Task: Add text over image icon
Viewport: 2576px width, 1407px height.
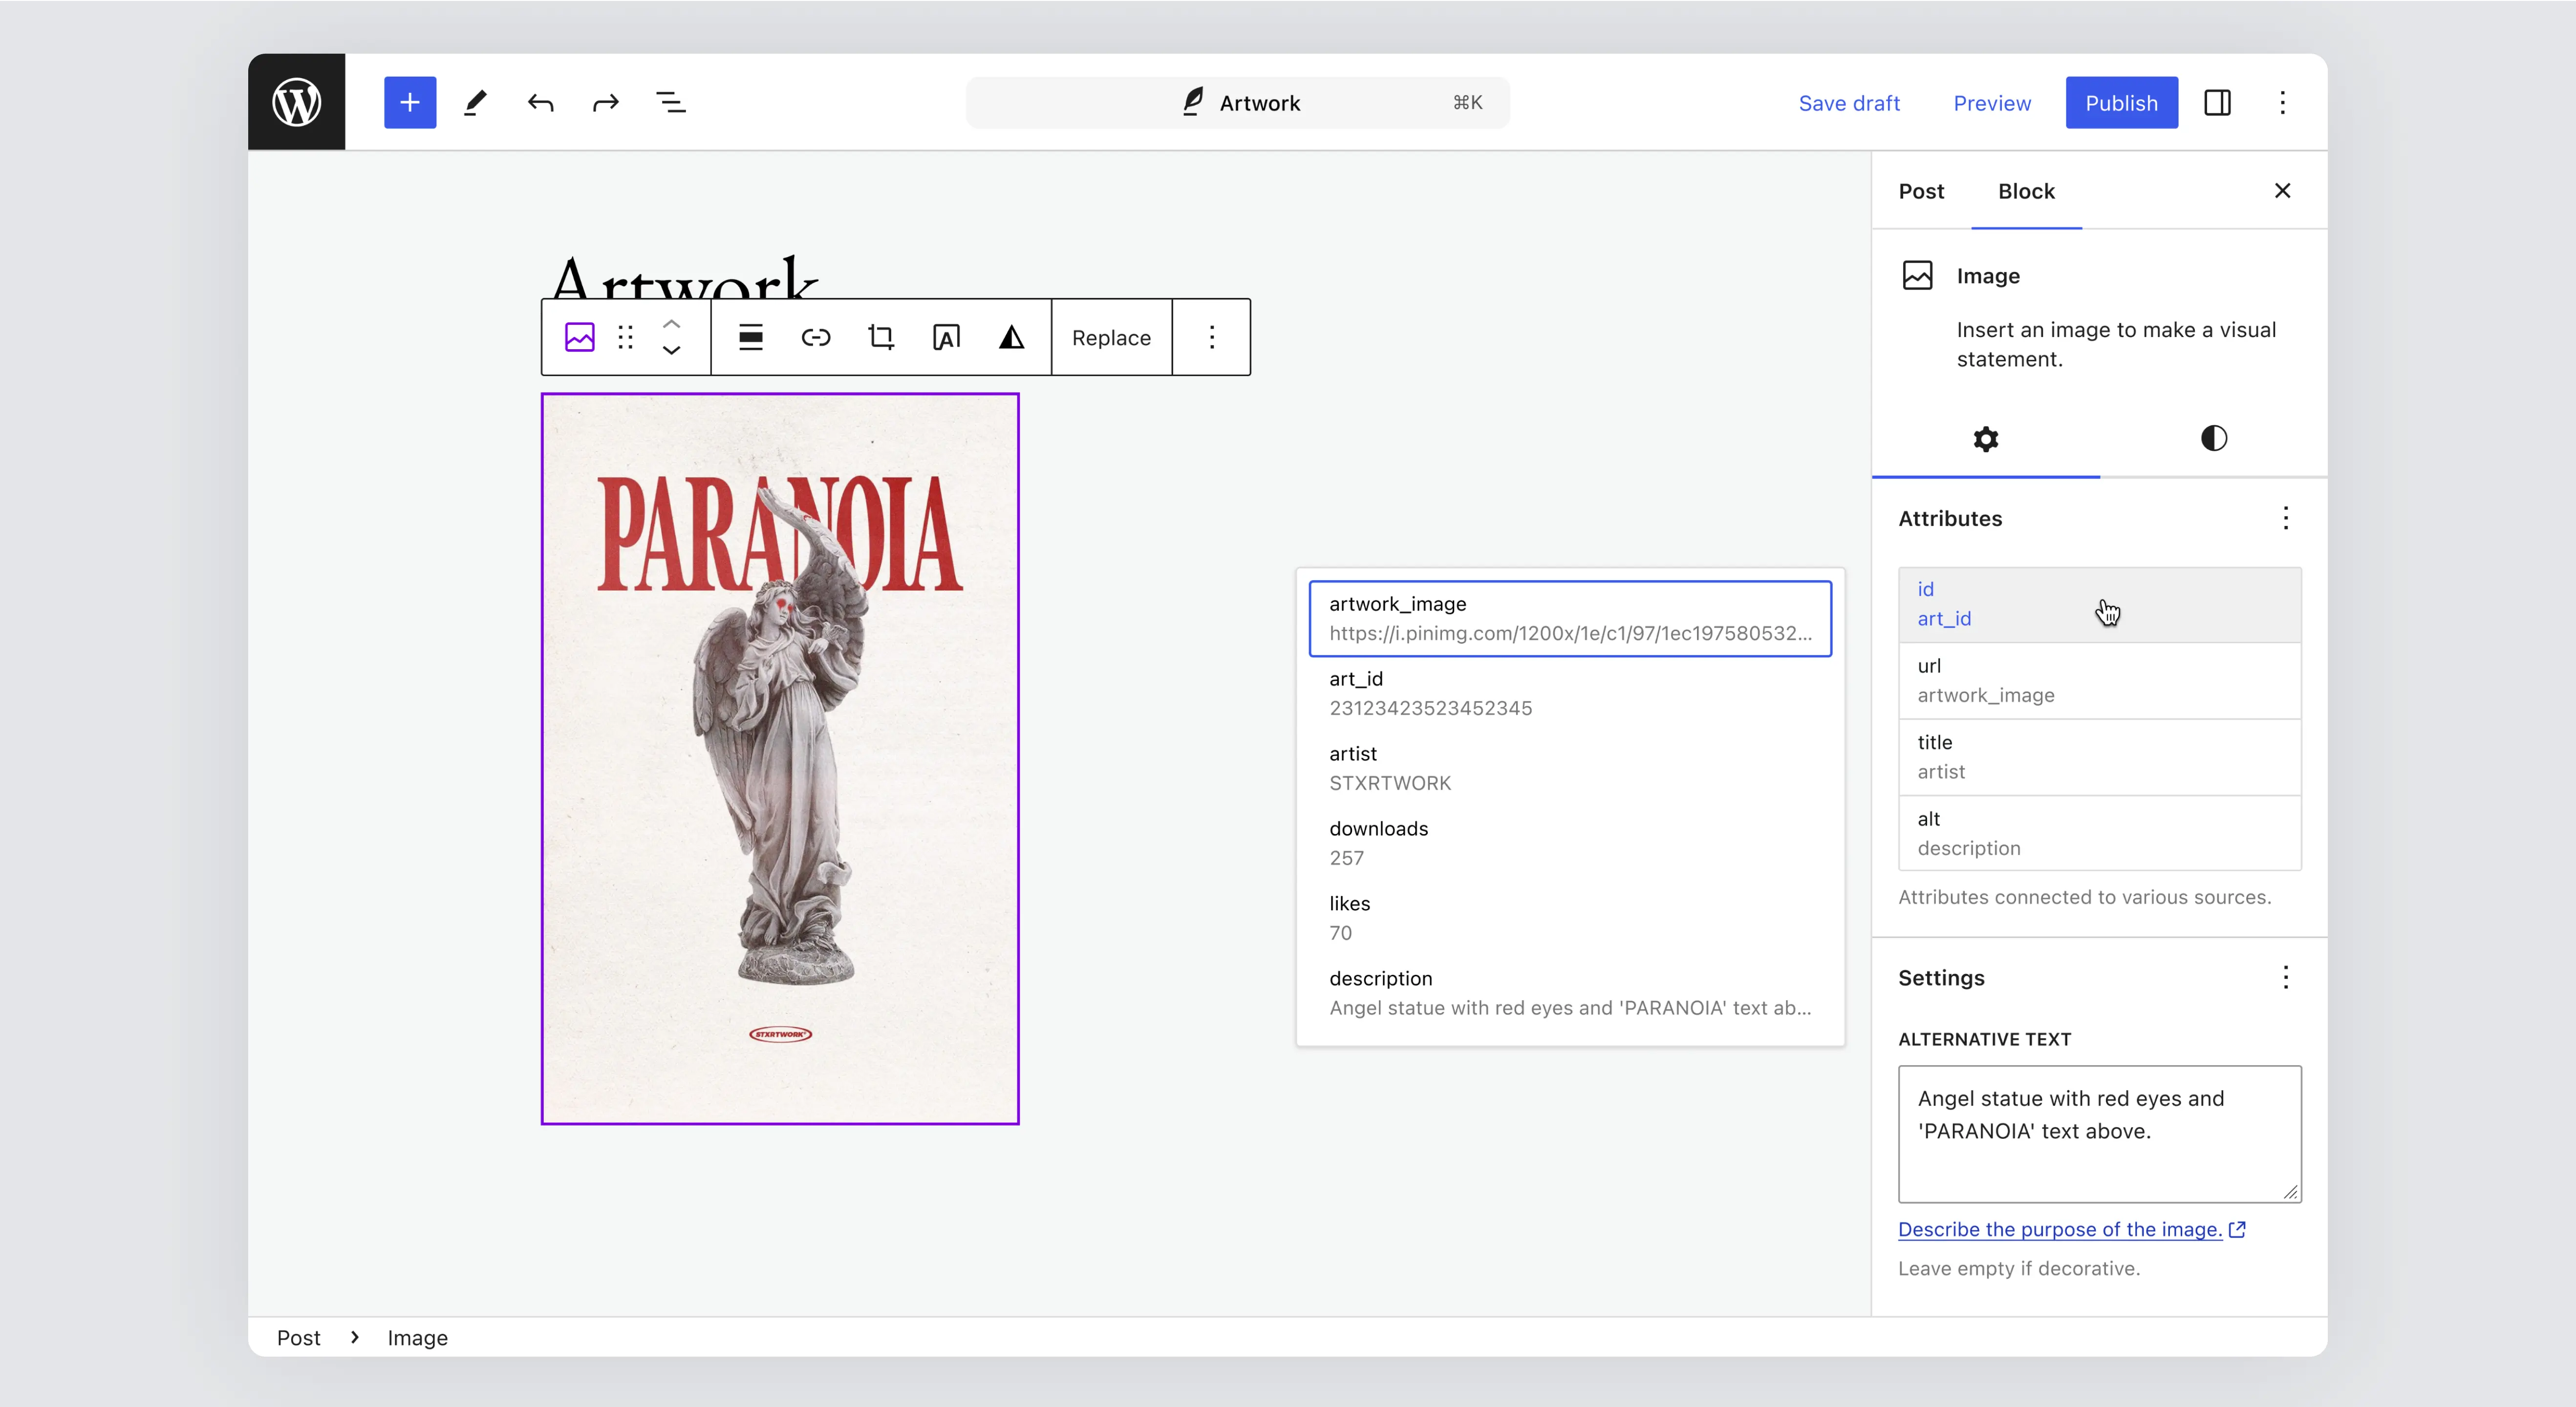Action: [946, 337]
